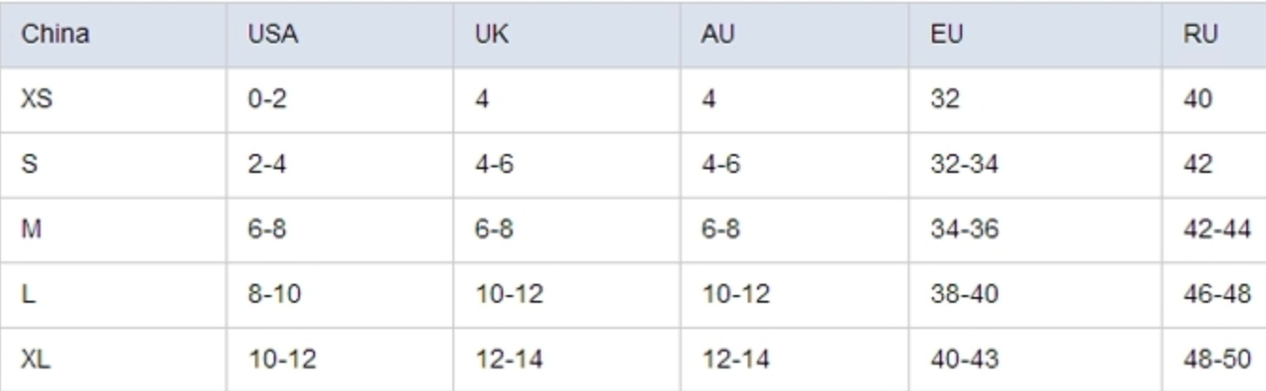This screenshot has width=1266, height=391.
Task: Select EU size 32-34 cell
Action: point(1036,164)
